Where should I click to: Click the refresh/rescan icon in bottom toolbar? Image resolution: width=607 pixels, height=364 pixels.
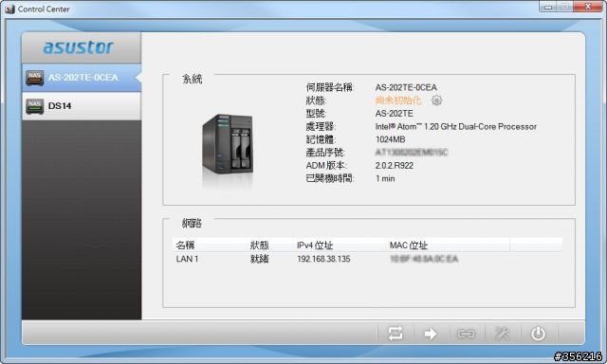coord(395,334)
